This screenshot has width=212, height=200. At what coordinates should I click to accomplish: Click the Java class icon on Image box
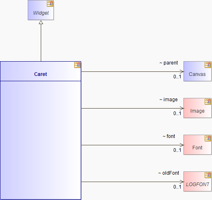(x=208, y=102)
